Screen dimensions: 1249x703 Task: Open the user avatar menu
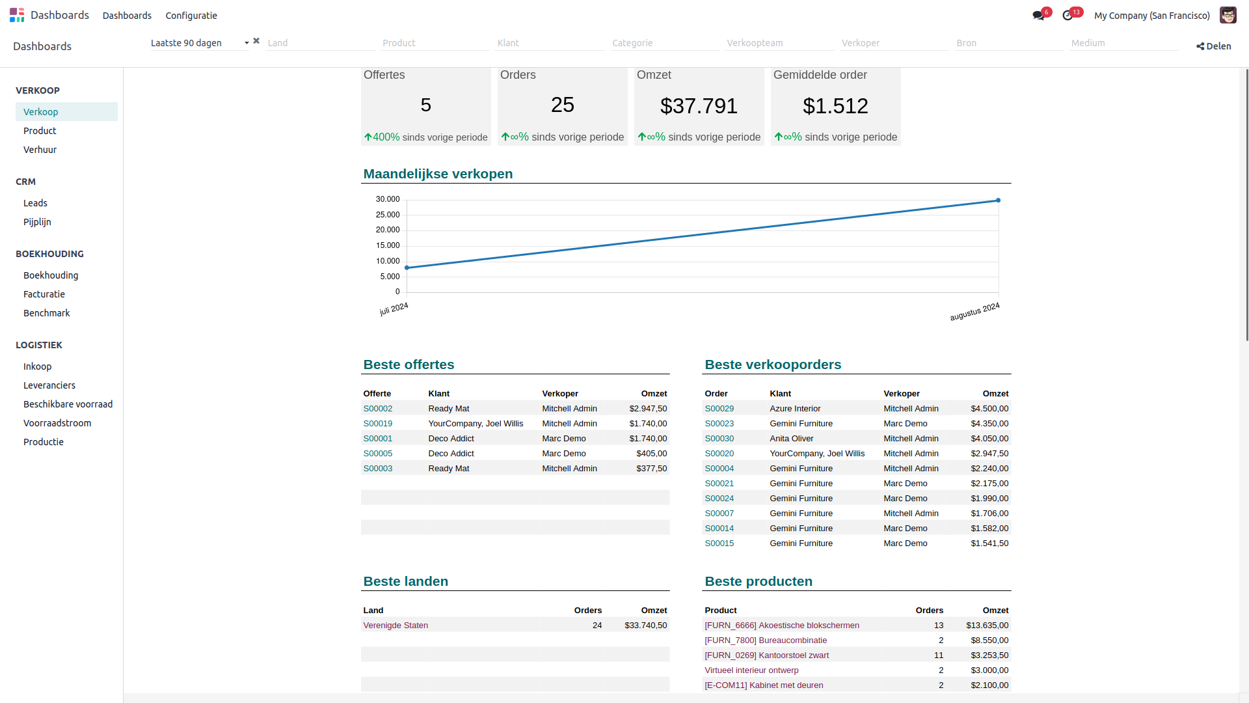click(1228, 15)
